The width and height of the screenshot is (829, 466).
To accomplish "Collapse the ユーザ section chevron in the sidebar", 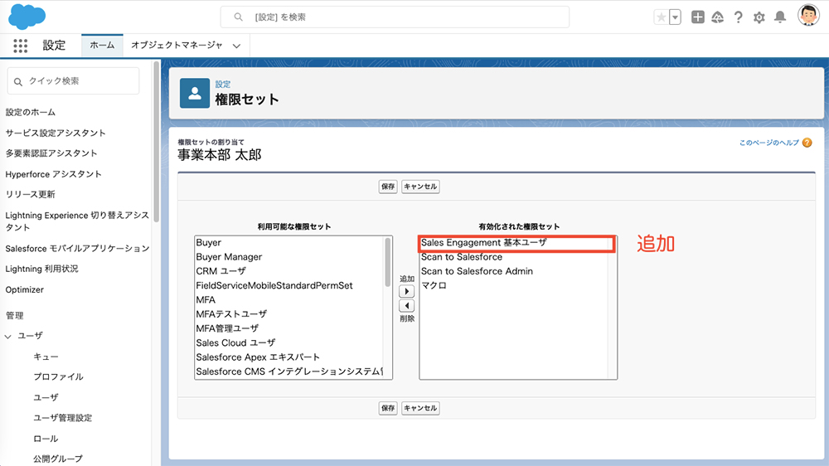I will 8,337.
